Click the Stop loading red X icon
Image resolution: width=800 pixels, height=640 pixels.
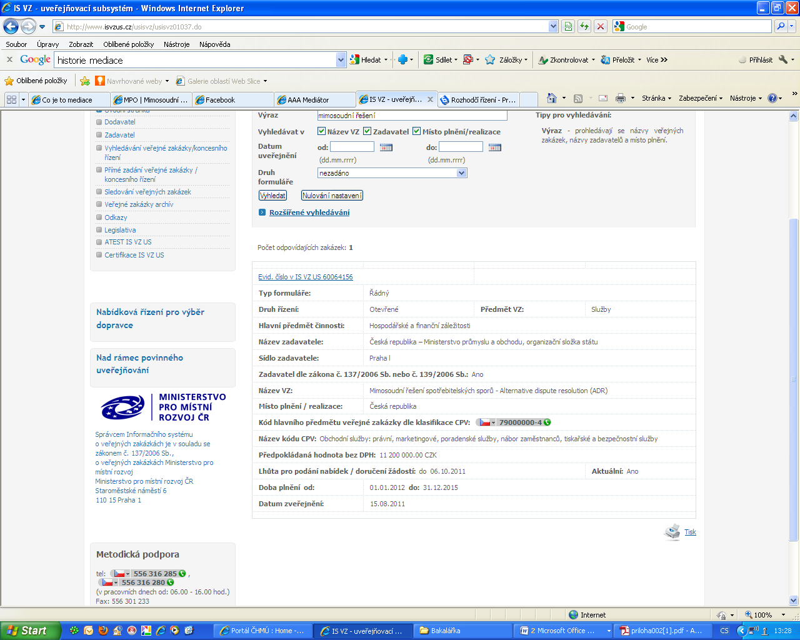coord(601,26)
